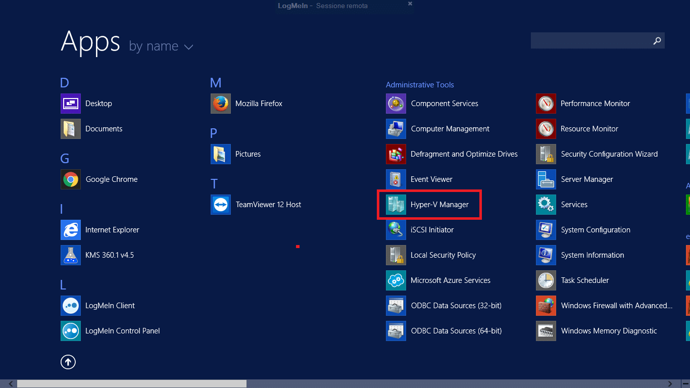Open ODBC Data Sources (32-bit) icon

click(x=396, y=306)
